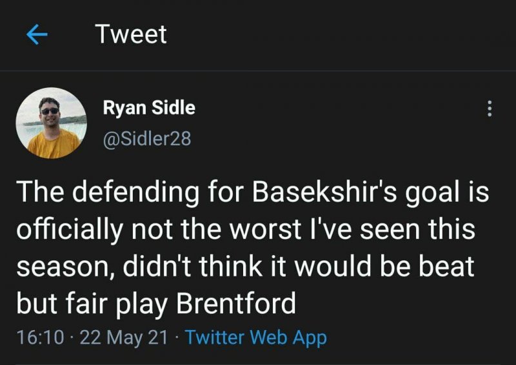Open the @Sidler28 handle
The image size is (516, 365).
(147, 138)
